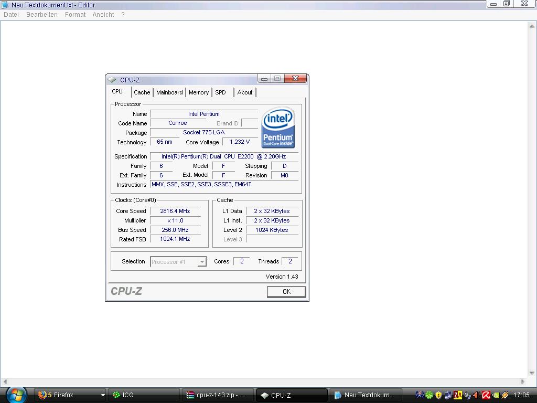
Task: Switch to the Memory tab
Action: [x=199, y=92]
